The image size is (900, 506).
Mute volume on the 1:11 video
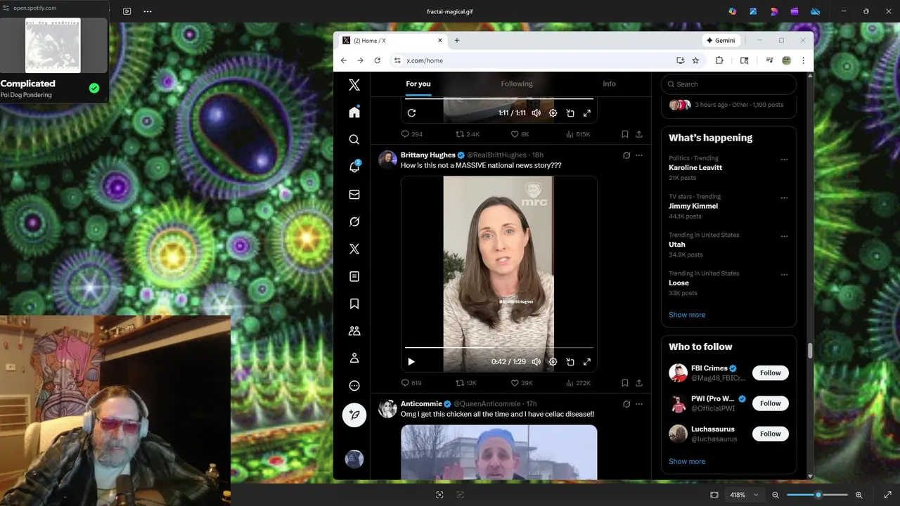(x=536, y=113)
